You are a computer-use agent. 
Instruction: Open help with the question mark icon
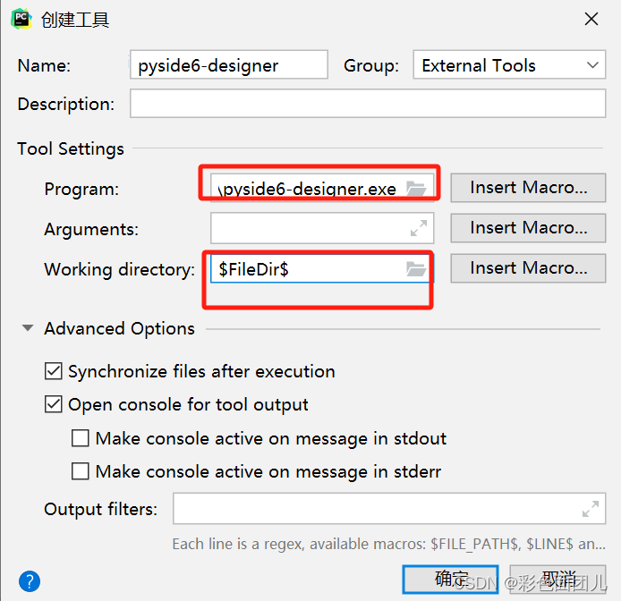pos(30,581)
